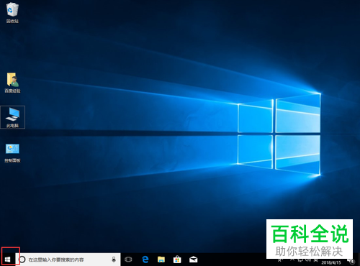Launch Microsoft Edge from the taskbar
Viewport: 360px width, 266px height.
tap(145, 260)
